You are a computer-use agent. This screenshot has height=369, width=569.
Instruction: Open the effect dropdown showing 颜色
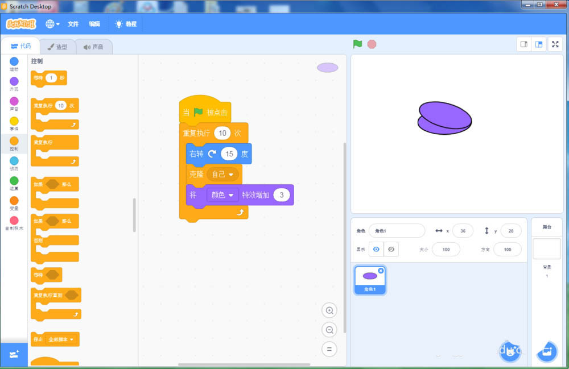(x=222, y=195)
